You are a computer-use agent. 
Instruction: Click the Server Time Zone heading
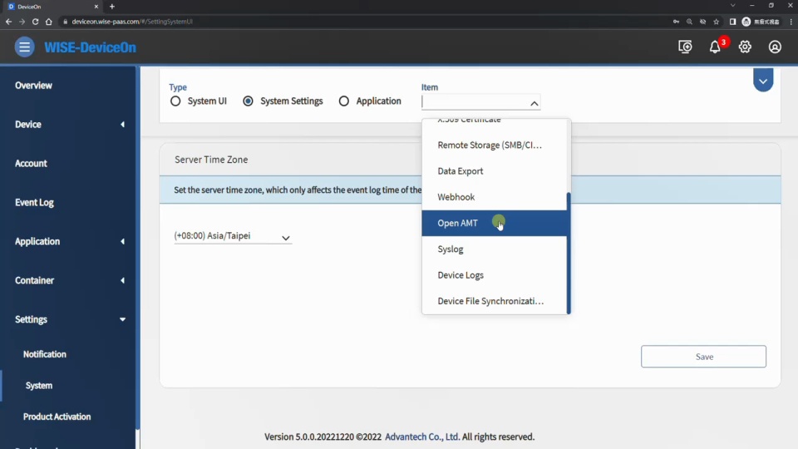coord(211,160)
